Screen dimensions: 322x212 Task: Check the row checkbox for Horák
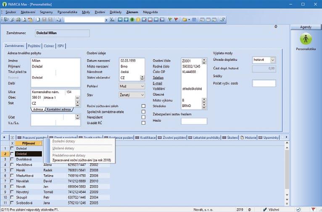[x=12, y=170]
